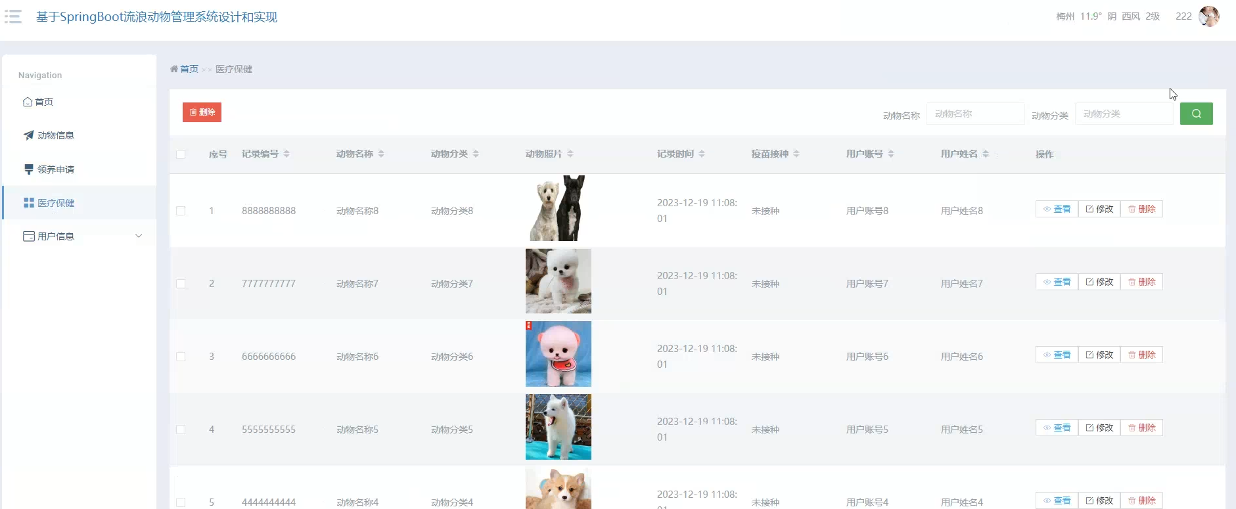Select the header select-all checkbox
This screenshot has height=509, width=1236.
[181, 154]
